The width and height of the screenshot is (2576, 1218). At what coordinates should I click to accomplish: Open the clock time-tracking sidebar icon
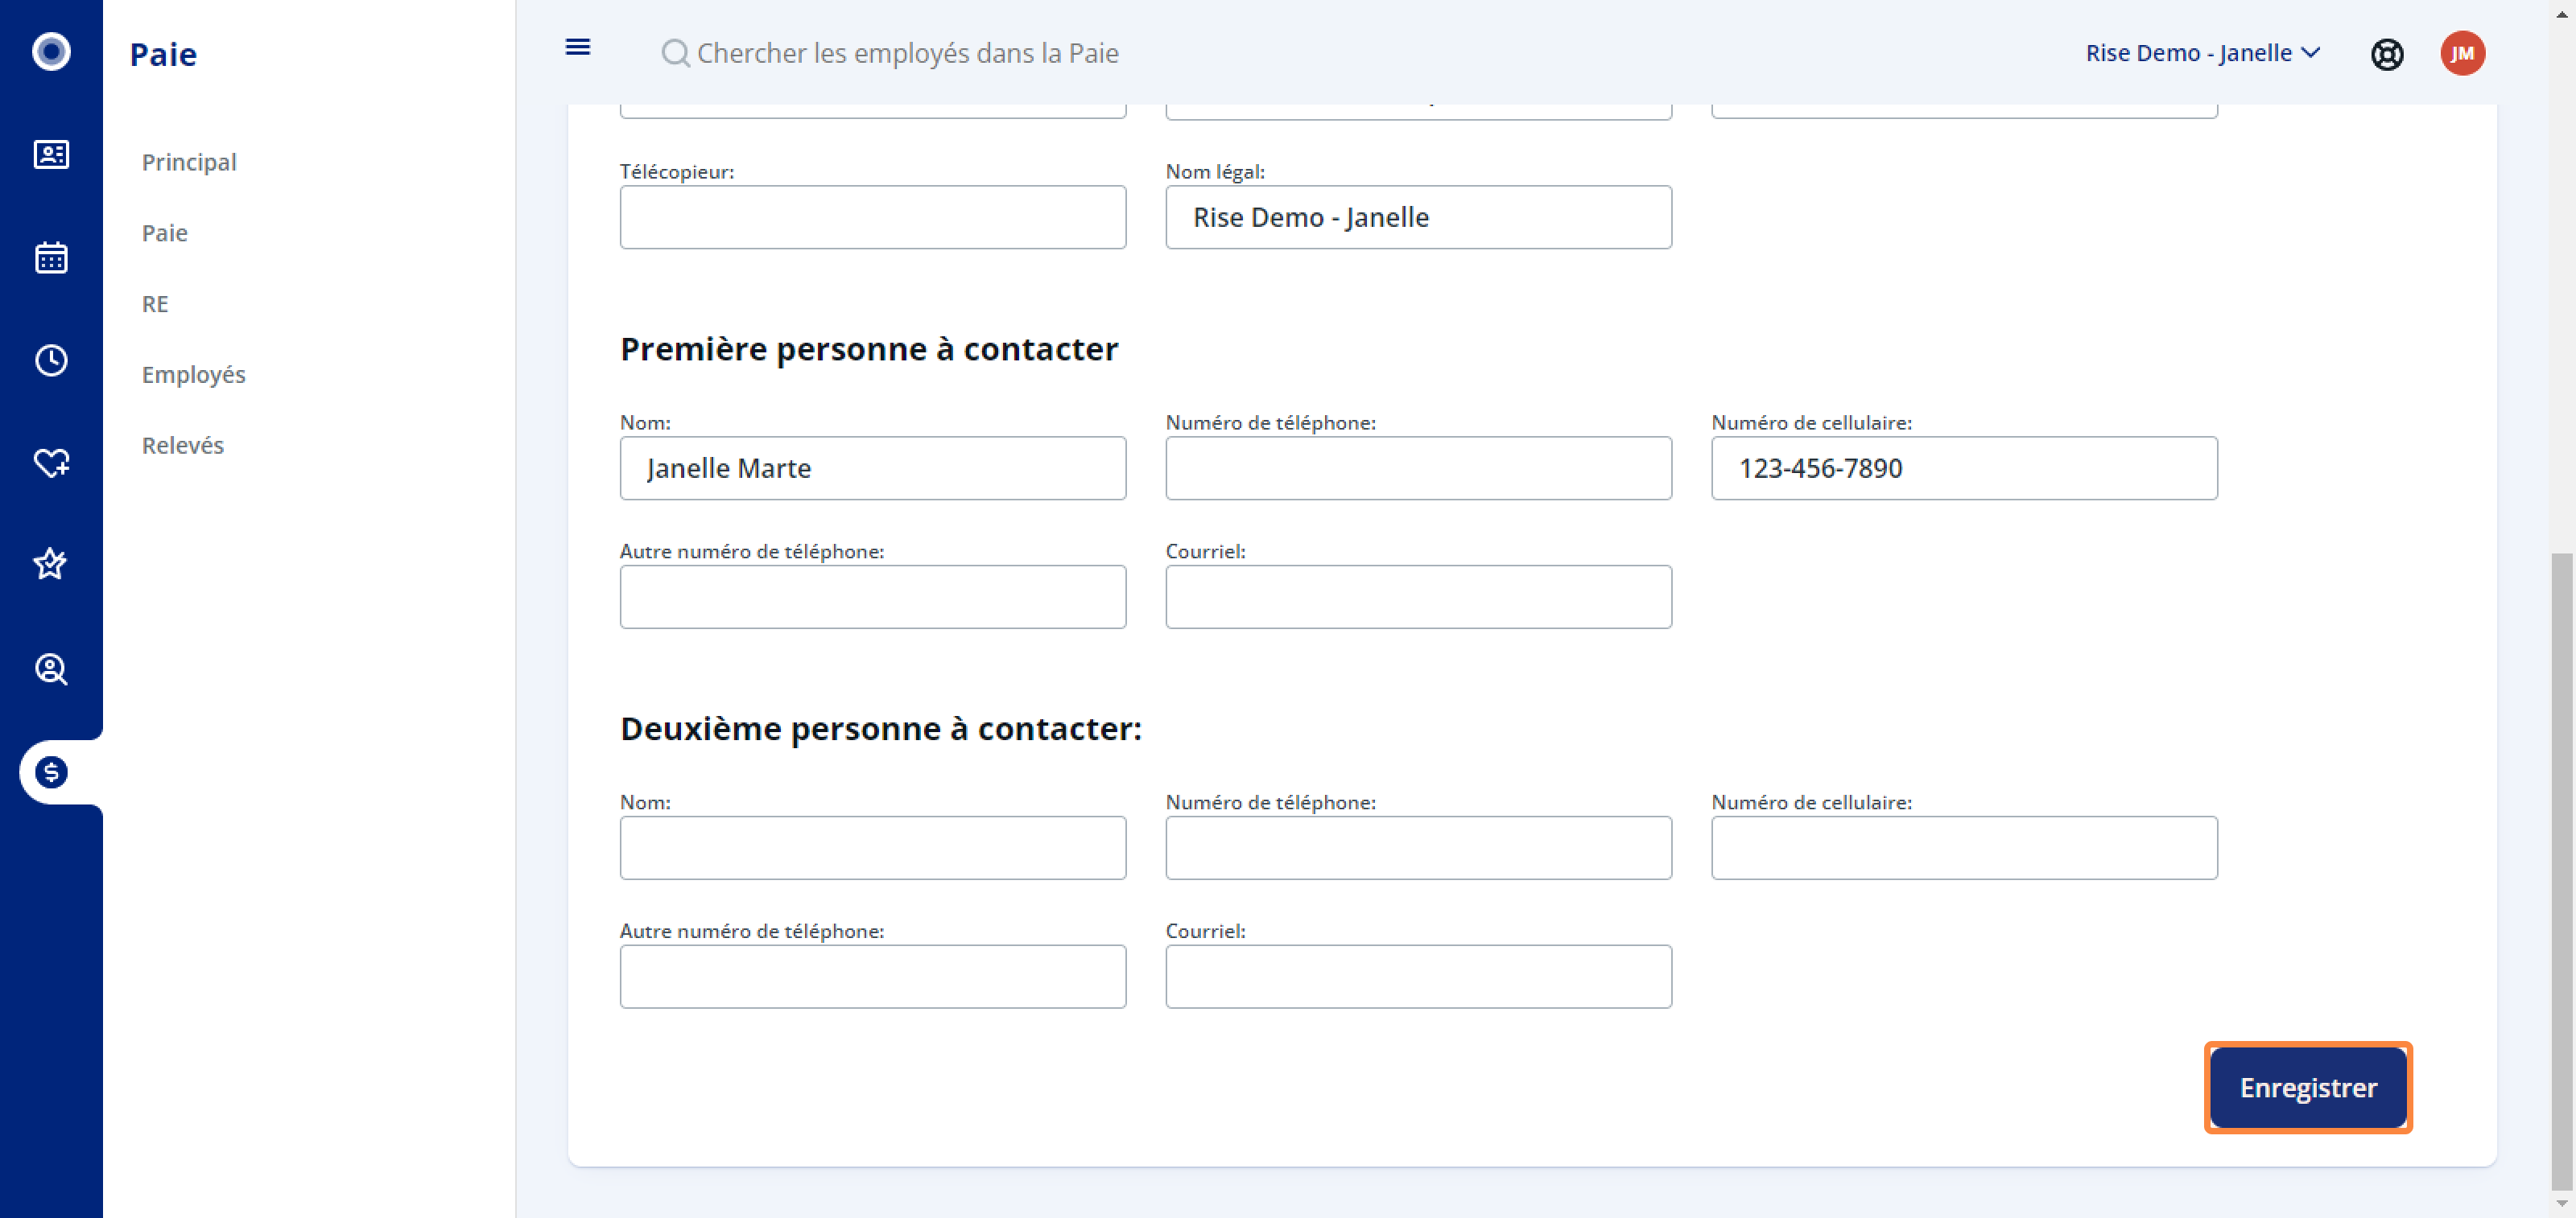click(x=51, y=360)
